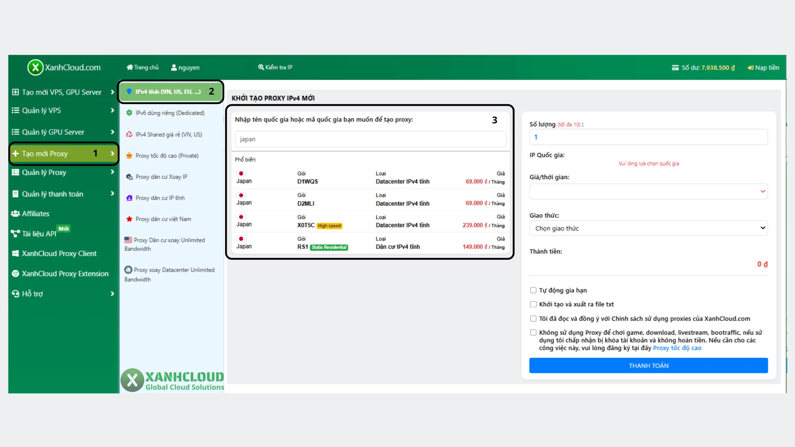Select Proxy dân cư Xoay IP

click(x=161, y=176)
